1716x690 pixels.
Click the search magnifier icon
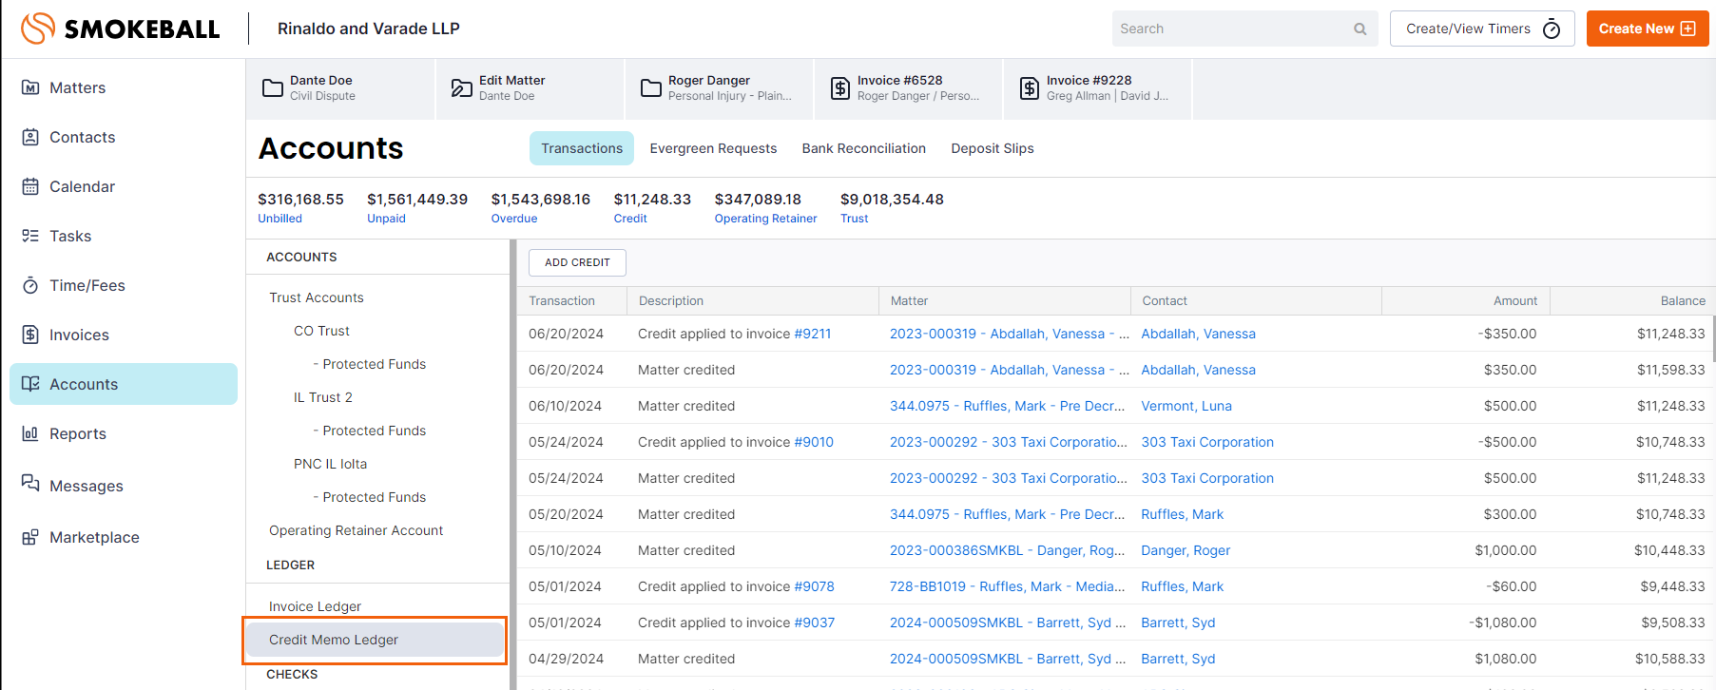coord(1360,29)
